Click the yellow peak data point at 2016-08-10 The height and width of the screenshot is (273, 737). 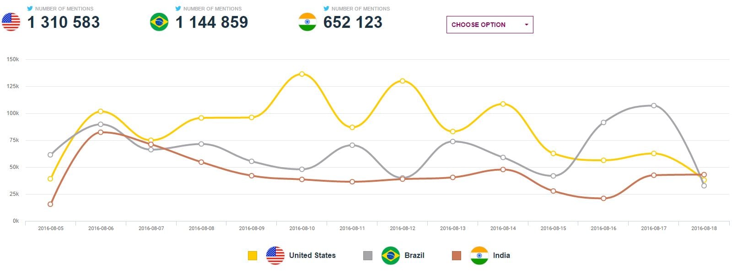tap(302, 73)
